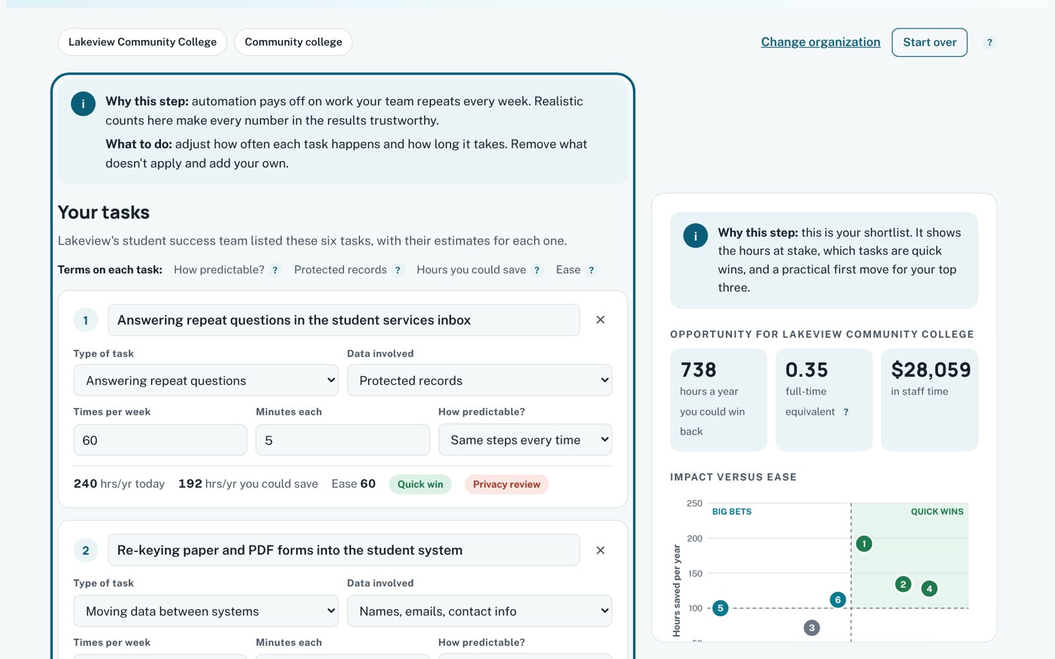The width and height of the screenshot is (1055, 659).
Task: Click the Minutes each field showing 5
Action: [343, 440]
